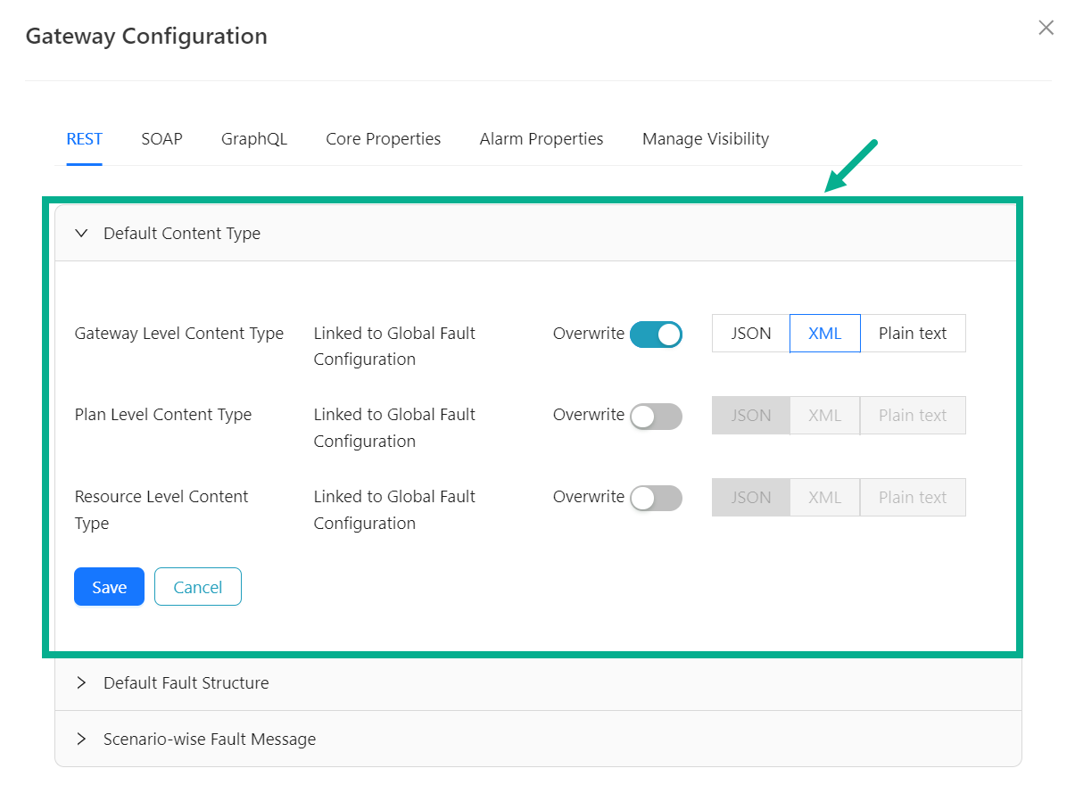Screen dimensions: 1075x785
Task: Expand the Scenario-wise Fault Message section
Action: 210,739
